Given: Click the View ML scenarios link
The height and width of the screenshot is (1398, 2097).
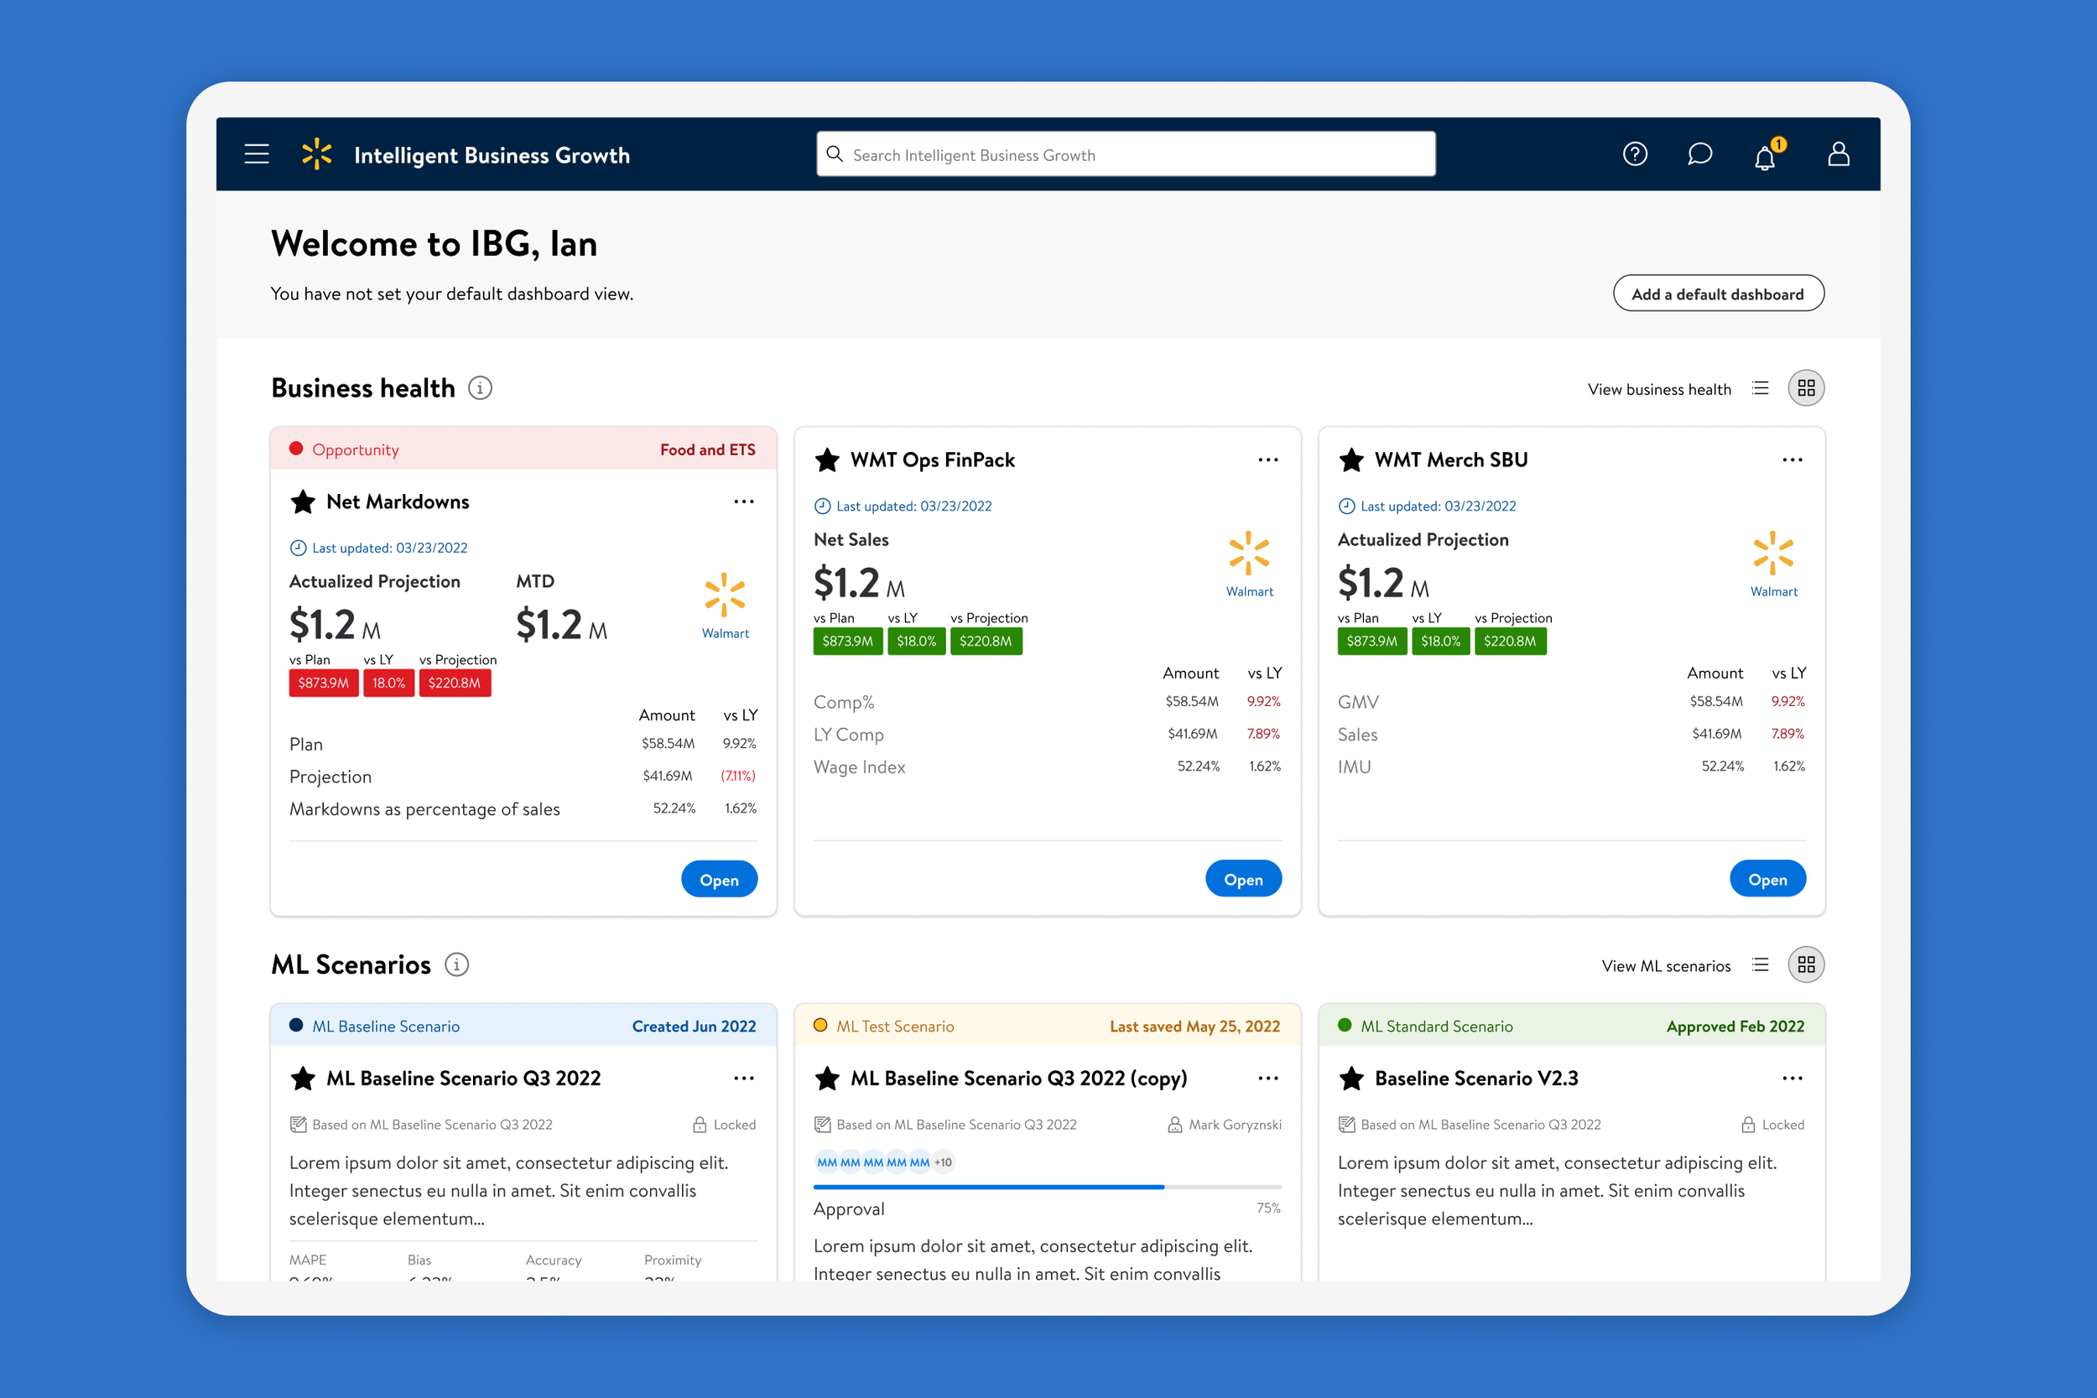Looking at the screenshot, I should click(1666, 966).
